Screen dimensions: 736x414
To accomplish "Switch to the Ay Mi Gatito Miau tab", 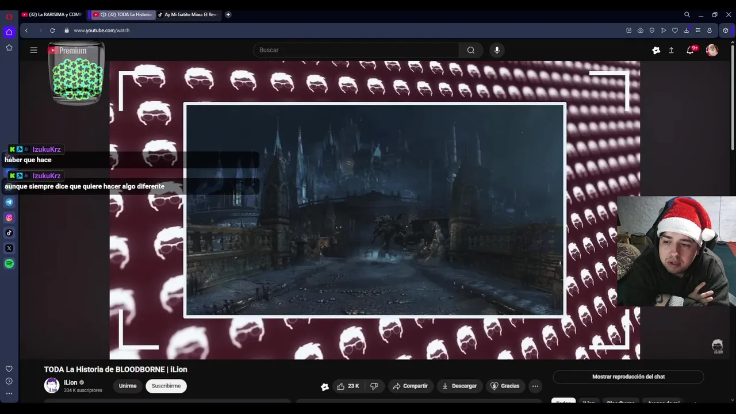I will [x=190, y=14].
